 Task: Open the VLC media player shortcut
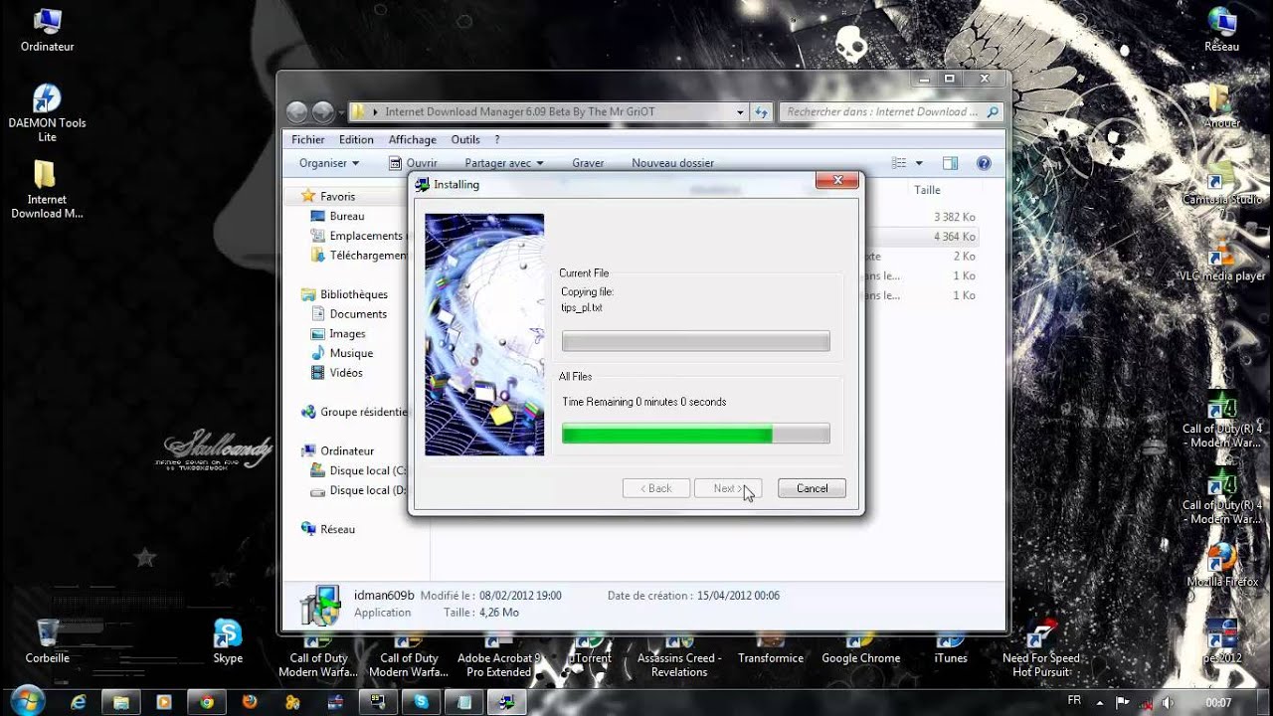(x=1221, y=262)
